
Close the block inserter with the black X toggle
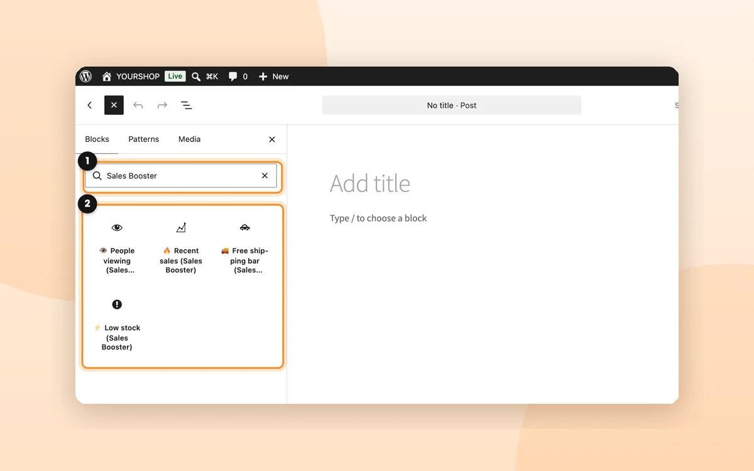coord(114,105)
